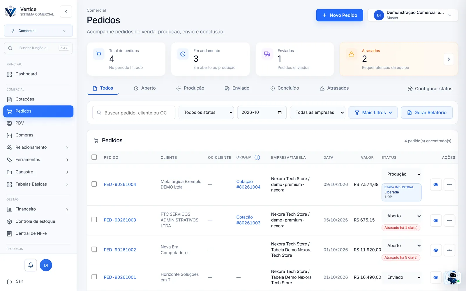Click the Vertice logo
The height and width of the screenshot is (291, 466).
coord(11,12)
